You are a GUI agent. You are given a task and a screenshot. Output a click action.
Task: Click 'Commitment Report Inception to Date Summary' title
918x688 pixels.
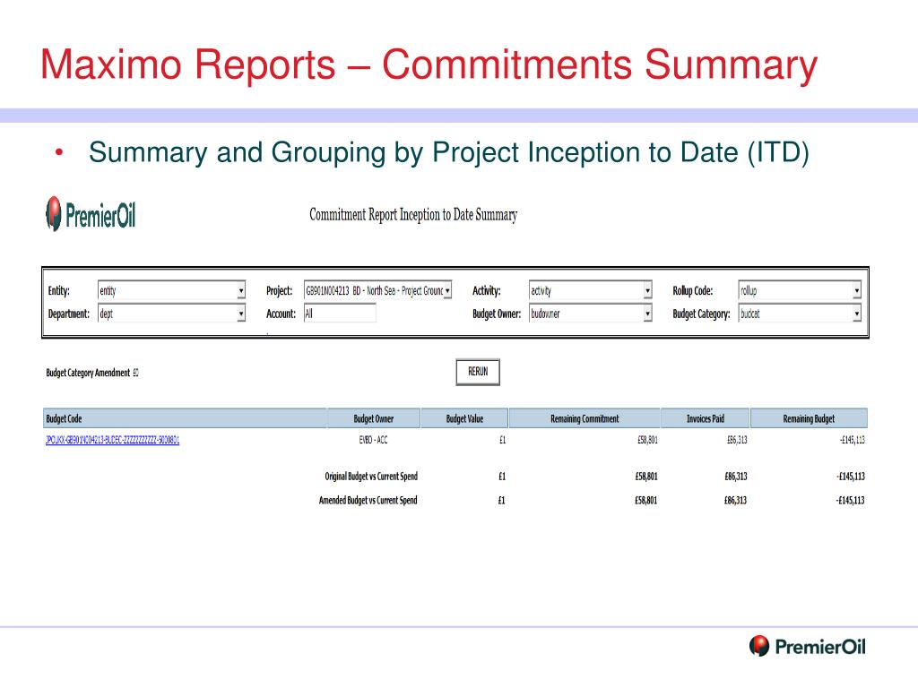click(413, 215)
